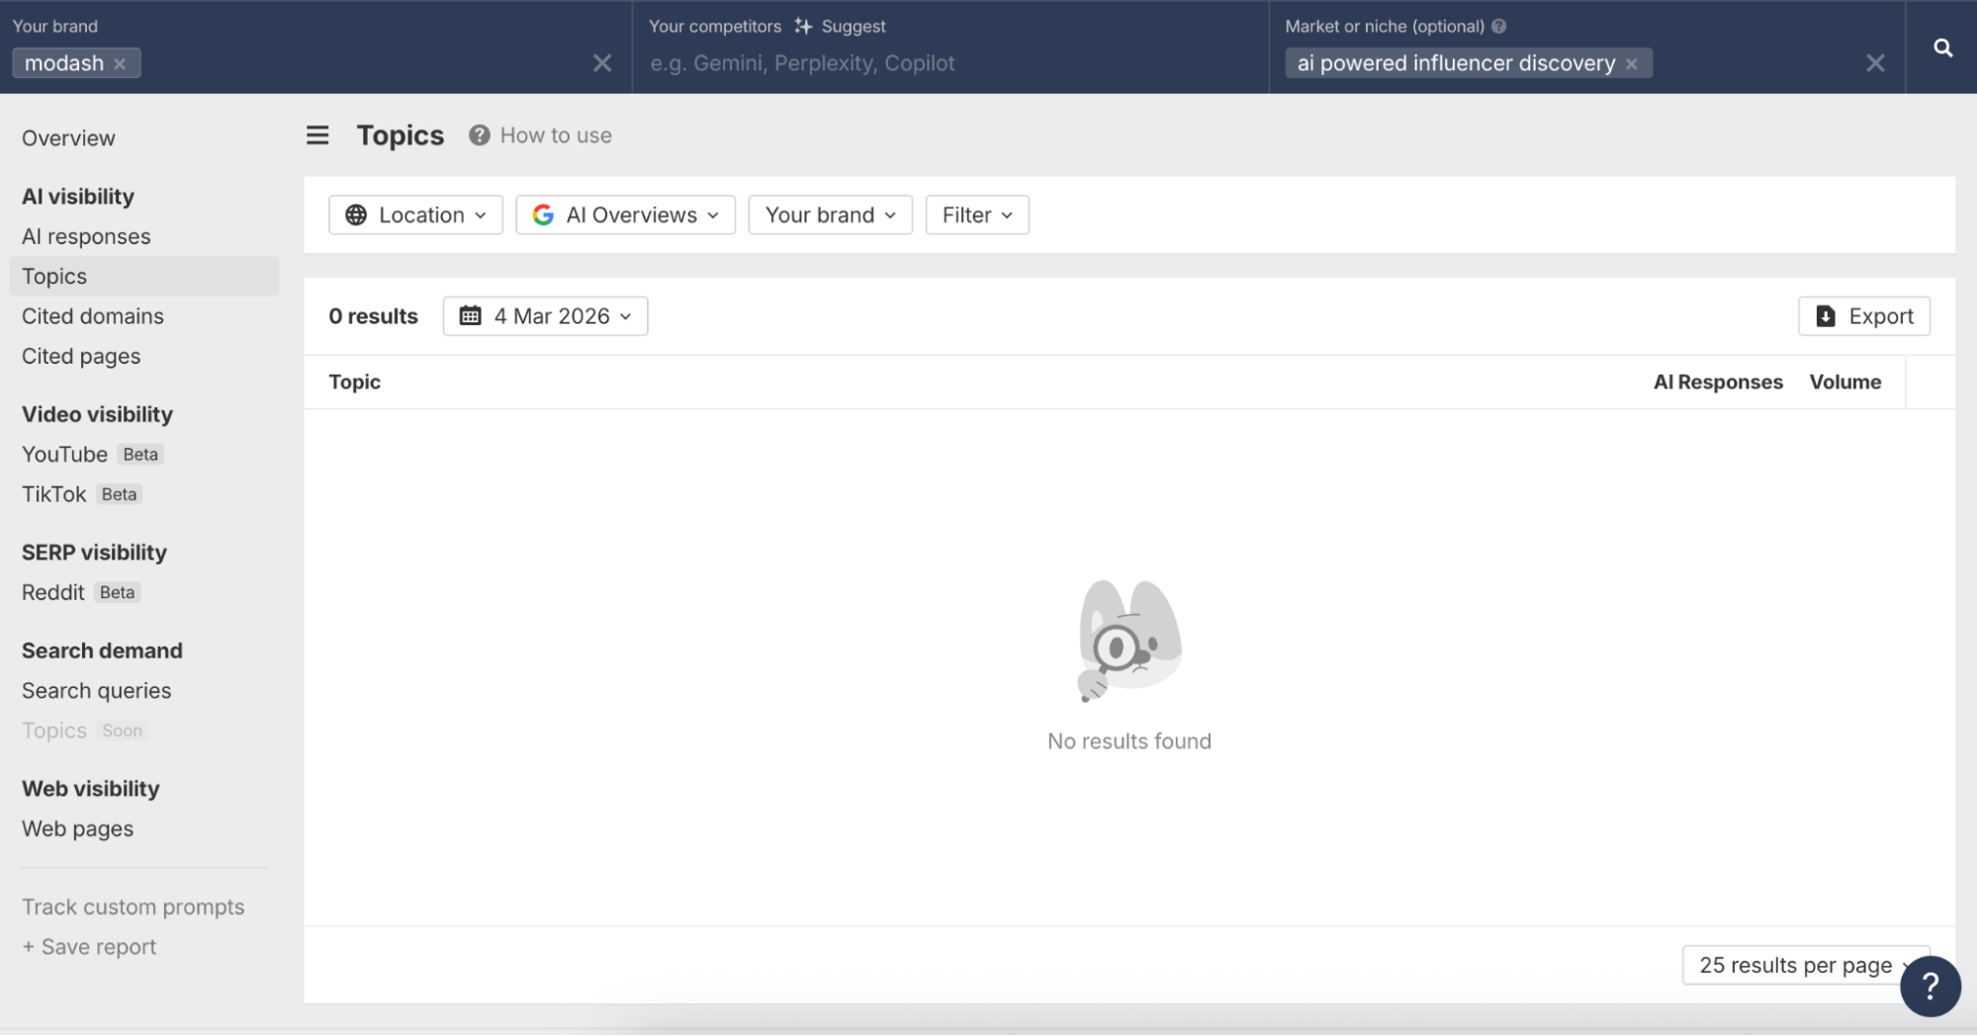The height and width of the screenshot is (1036, 1977).
Task: Remove the modash brand tag
Action: (x=120, y=63)
